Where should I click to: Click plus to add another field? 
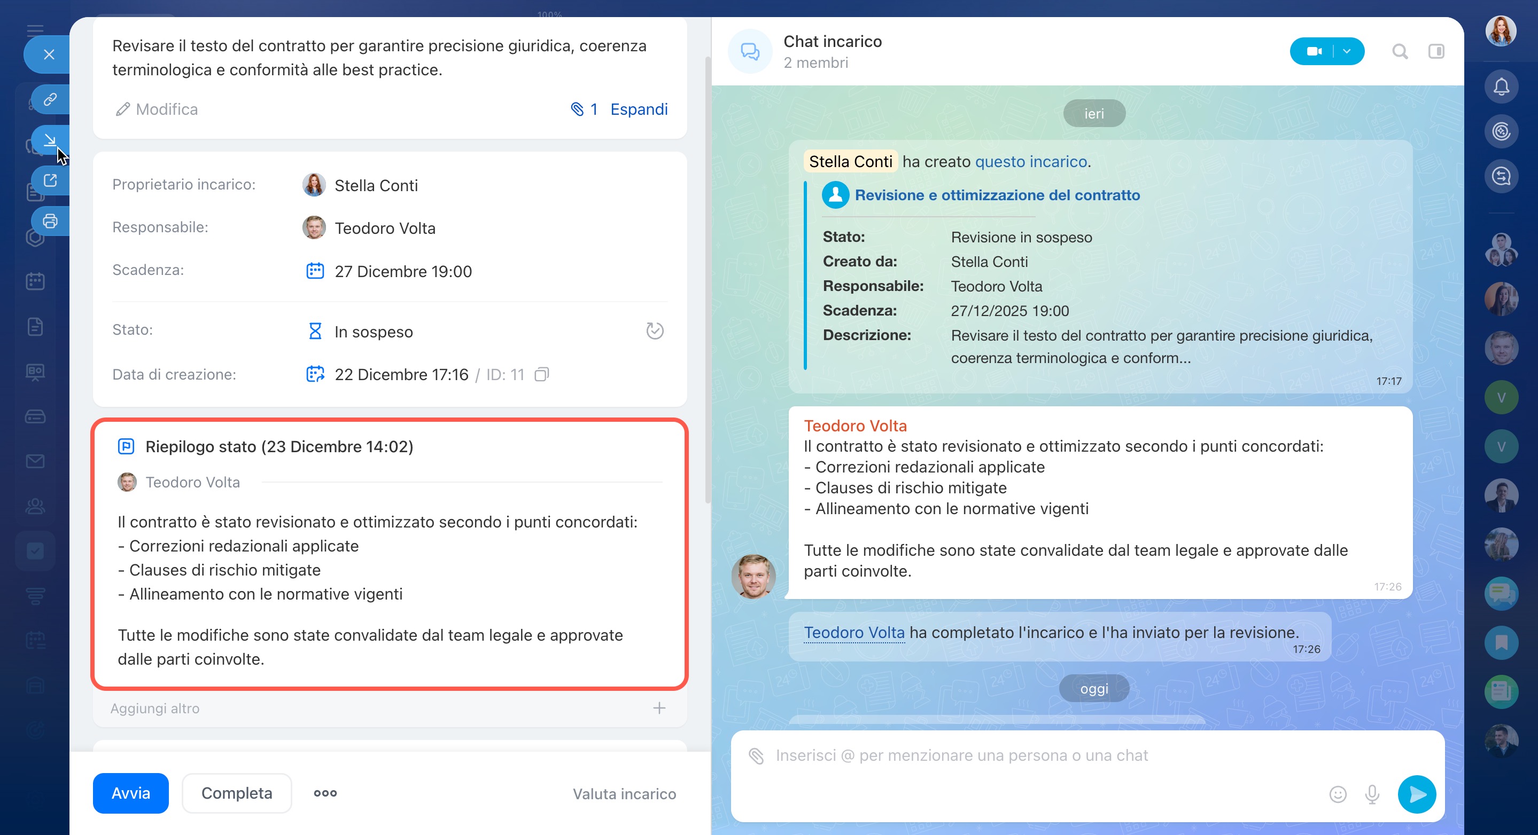658,708
